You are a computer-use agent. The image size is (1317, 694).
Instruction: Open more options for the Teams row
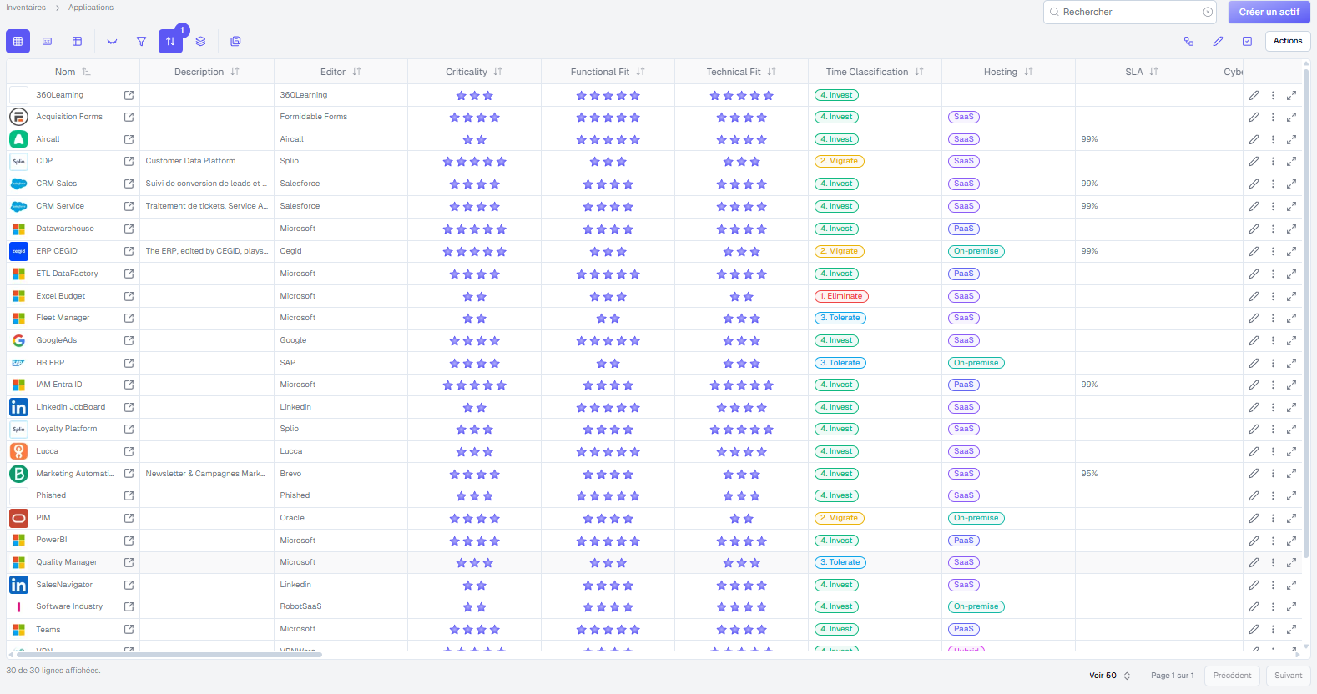(x=1273, y=630)
